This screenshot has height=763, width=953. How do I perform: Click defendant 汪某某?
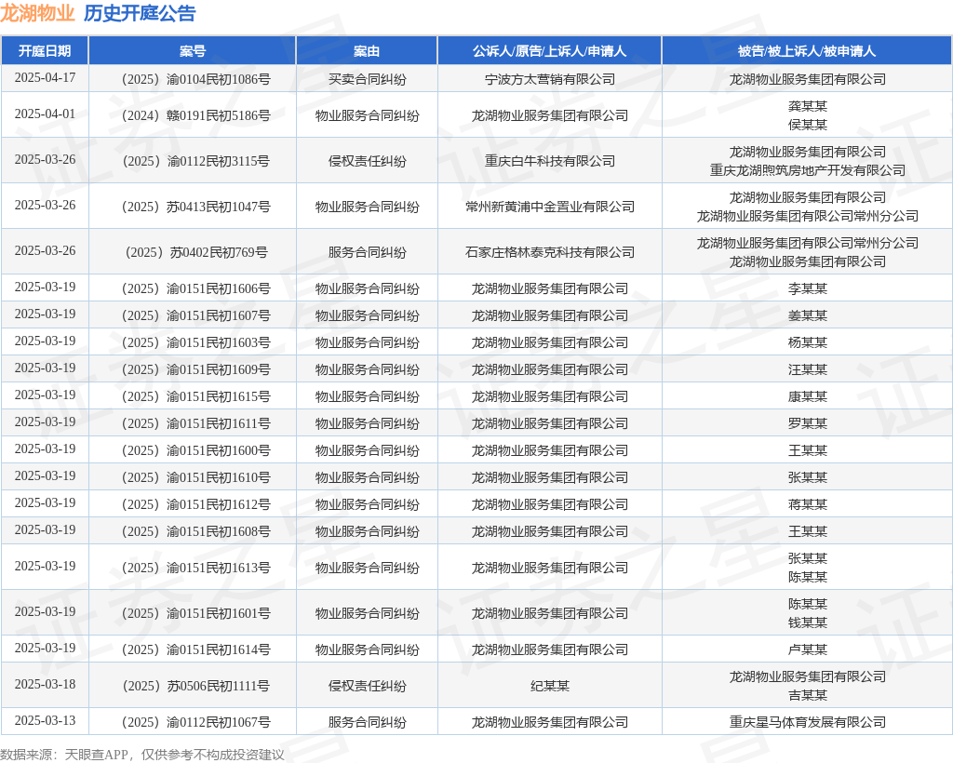coord(808,369)
